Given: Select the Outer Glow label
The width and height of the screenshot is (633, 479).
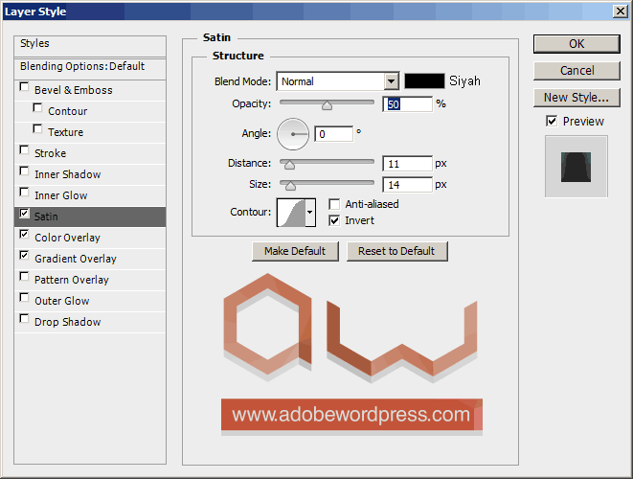Looking at the screenshot, I should 61,301.
